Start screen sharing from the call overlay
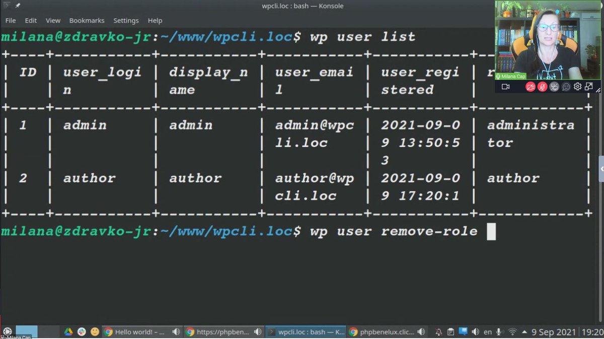Viewport: 604px width, 339px height. pos(554,87)
